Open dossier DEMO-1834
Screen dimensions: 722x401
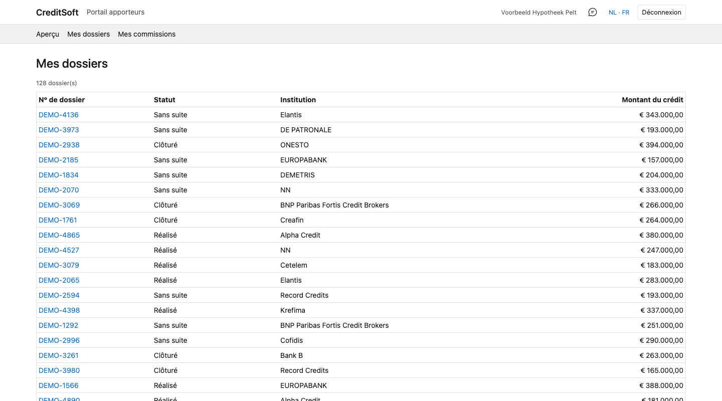pos(59,175)
